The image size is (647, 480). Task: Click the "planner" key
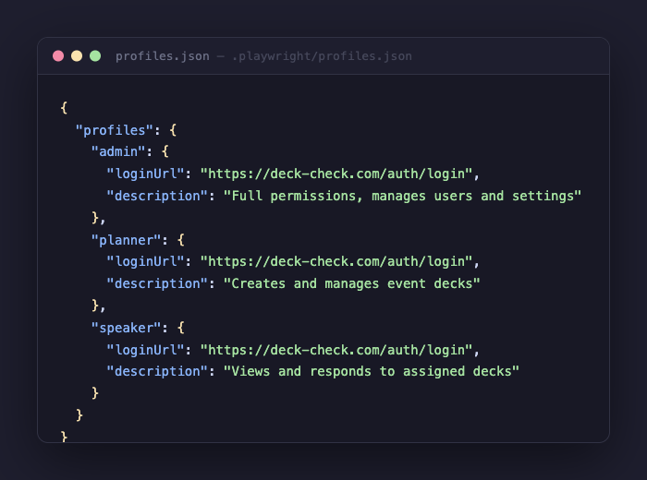126,240
